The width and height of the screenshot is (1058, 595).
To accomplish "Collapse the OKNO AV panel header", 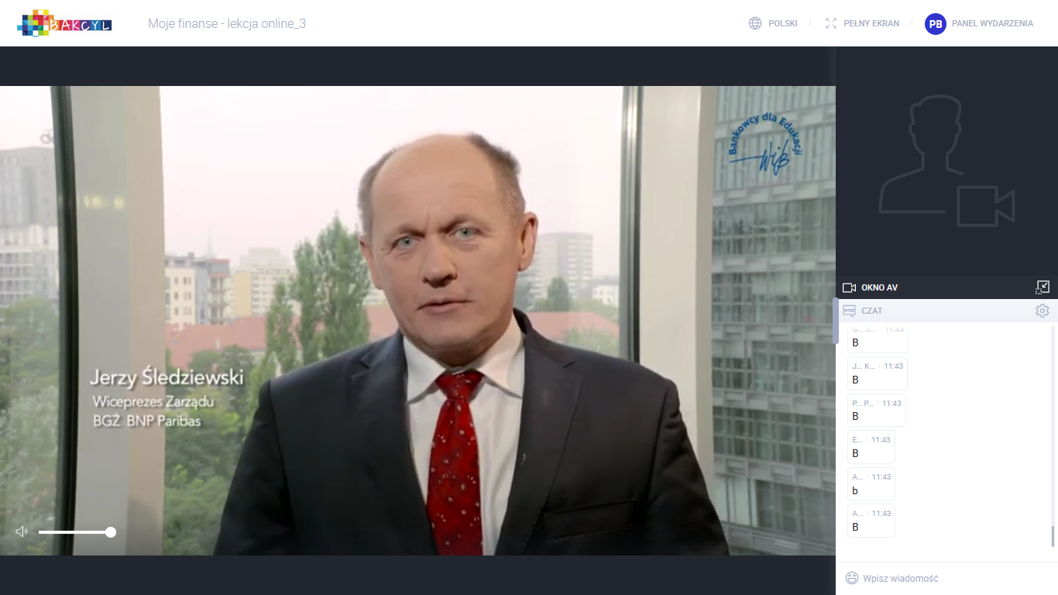I will click(x=946, y=287).
